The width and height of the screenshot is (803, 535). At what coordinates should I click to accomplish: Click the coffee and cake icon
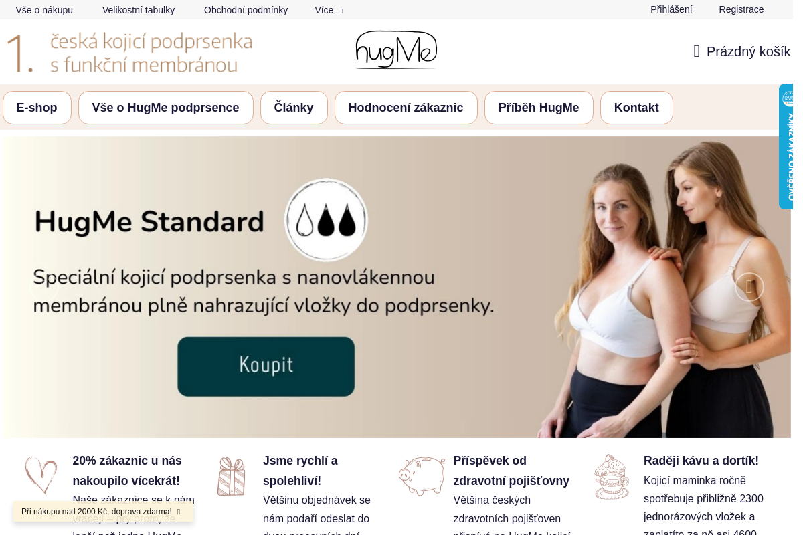click(612, 477)
